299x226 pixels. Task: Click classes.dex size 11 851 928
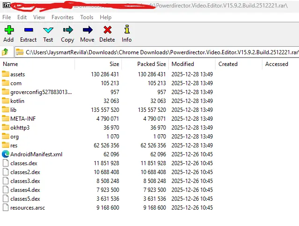pyautogui.click(x=106, y=163)
